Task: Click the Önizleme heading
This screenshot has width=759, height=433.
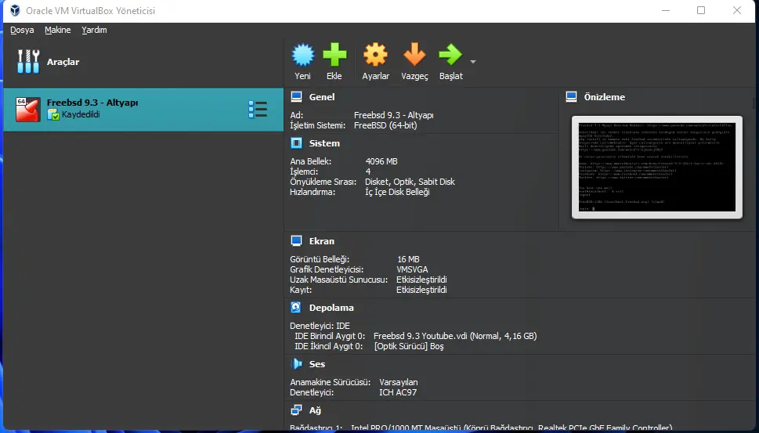Action: (x=605, y=97)
